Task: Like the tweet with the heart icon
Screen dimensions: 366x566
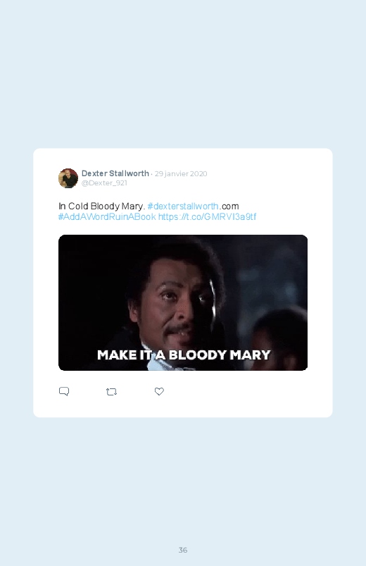Action: click(159, 391)
